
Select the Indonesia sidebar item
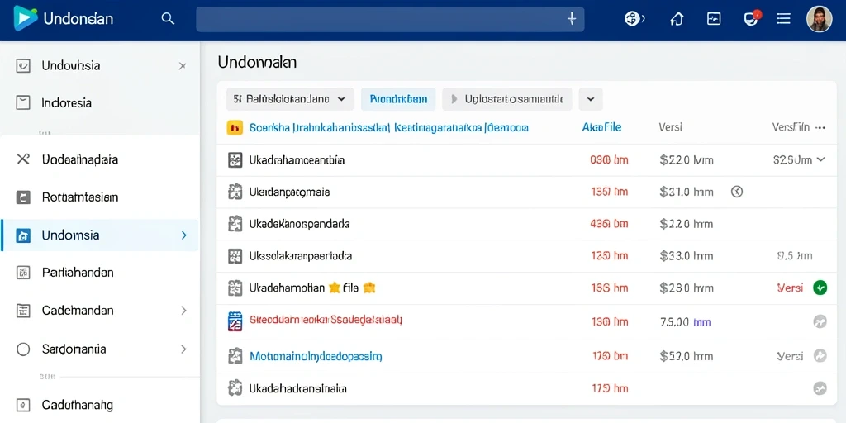(100, 102)
